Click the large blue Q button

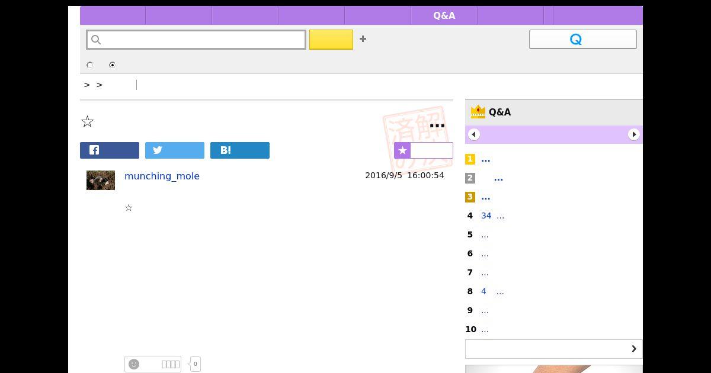(x=582, y=39)
